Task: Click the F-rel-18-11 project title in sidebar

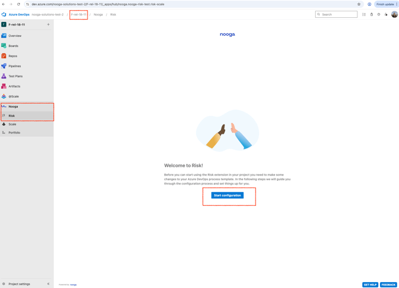Action: 17,24
